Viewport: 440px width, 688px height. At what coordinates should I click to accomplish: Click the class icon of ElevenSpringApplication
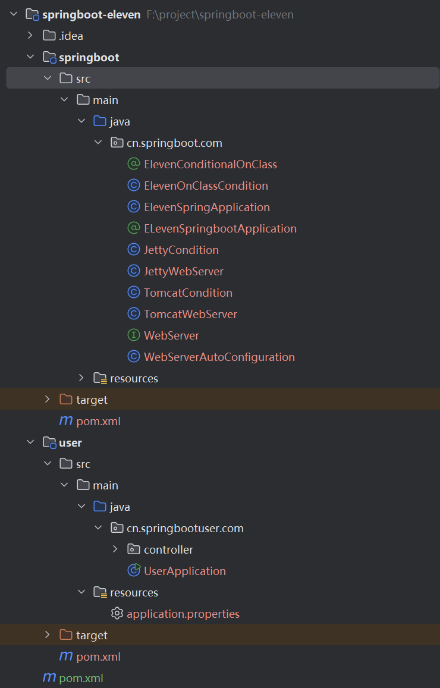click(133, 207)
